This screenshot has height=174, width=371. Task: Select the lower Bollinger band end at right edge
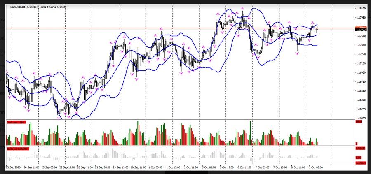click(317, 46)
